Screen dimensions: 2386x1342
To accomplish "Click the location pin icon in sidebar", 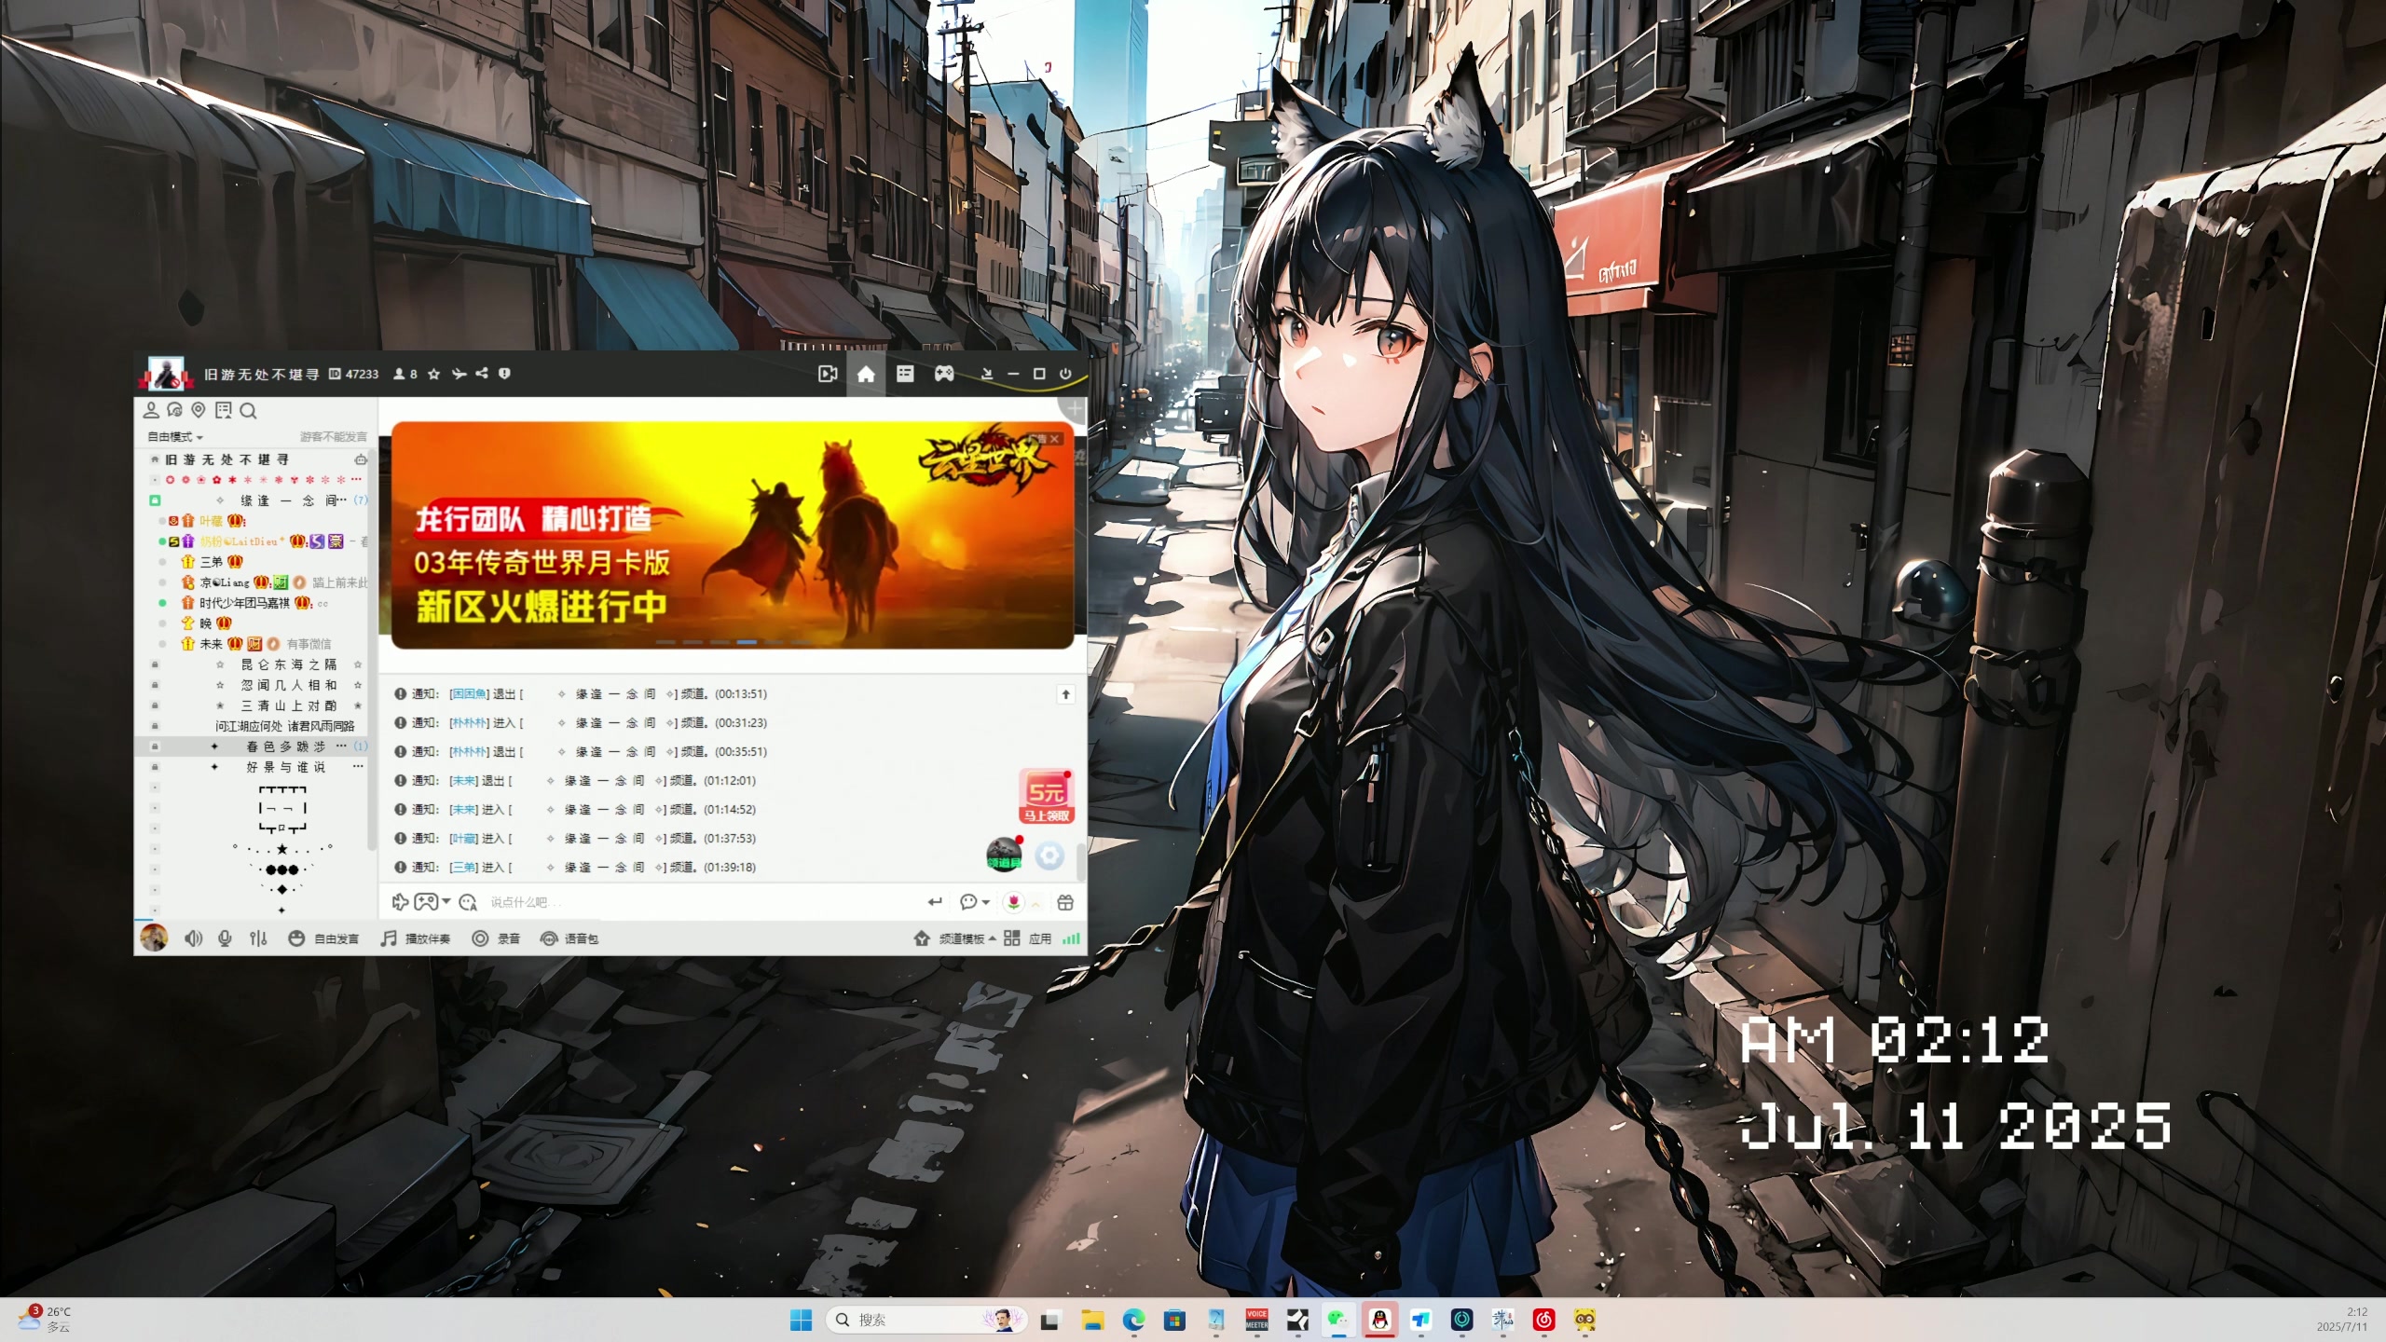I will [x=198, y=410].
